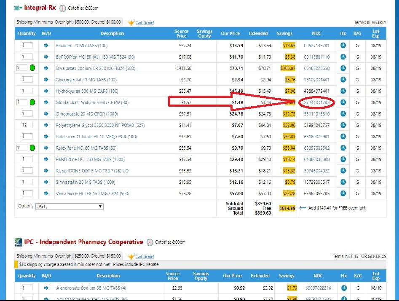Click the move arrow for Venlafaxine row

tap(46, 193)
